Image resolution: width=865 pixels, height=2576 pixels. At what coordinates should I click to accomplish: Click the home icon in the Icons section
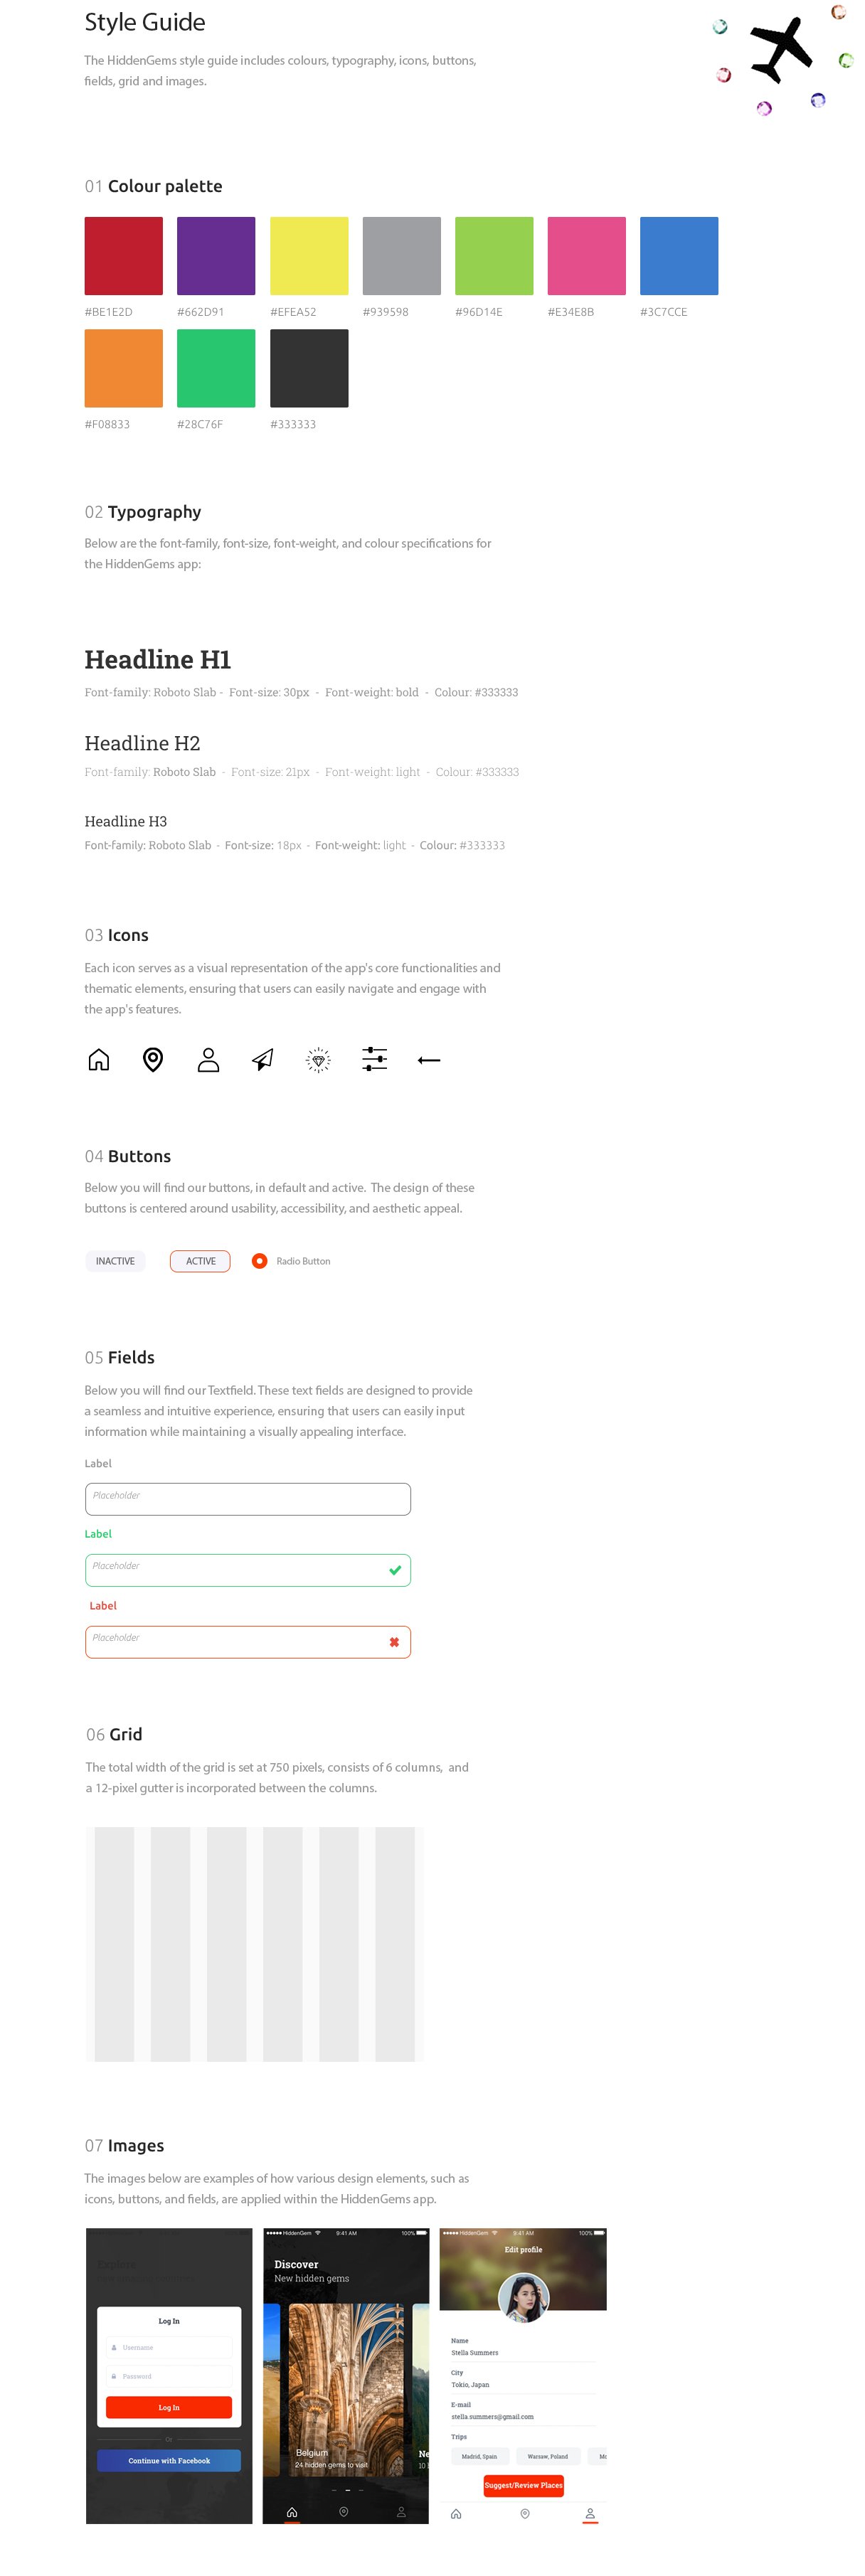coord(98,1060)
